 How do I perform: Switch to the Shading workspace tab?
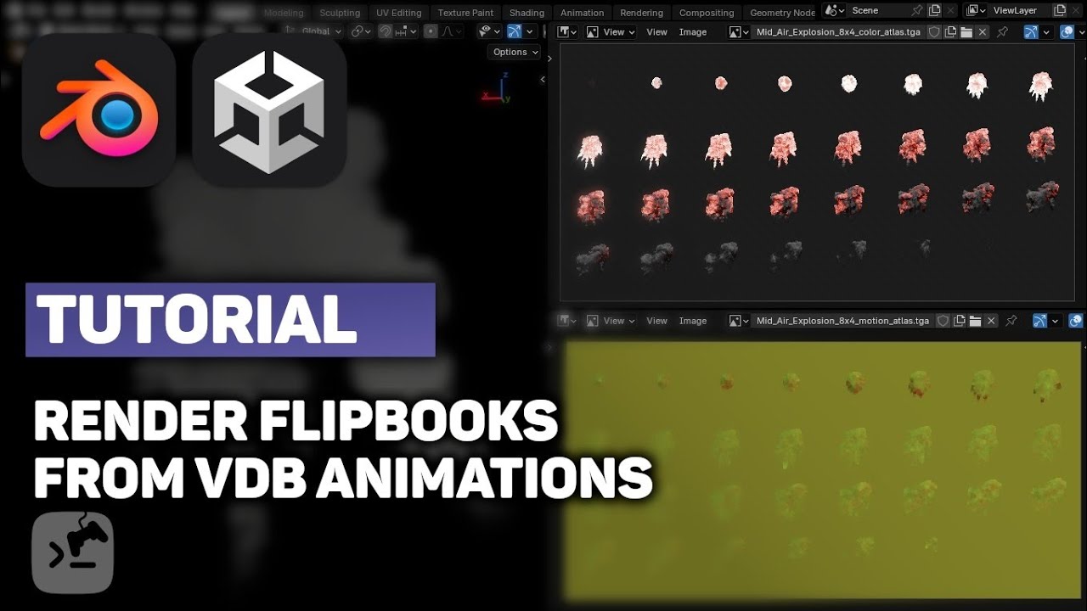coord(527,13)
